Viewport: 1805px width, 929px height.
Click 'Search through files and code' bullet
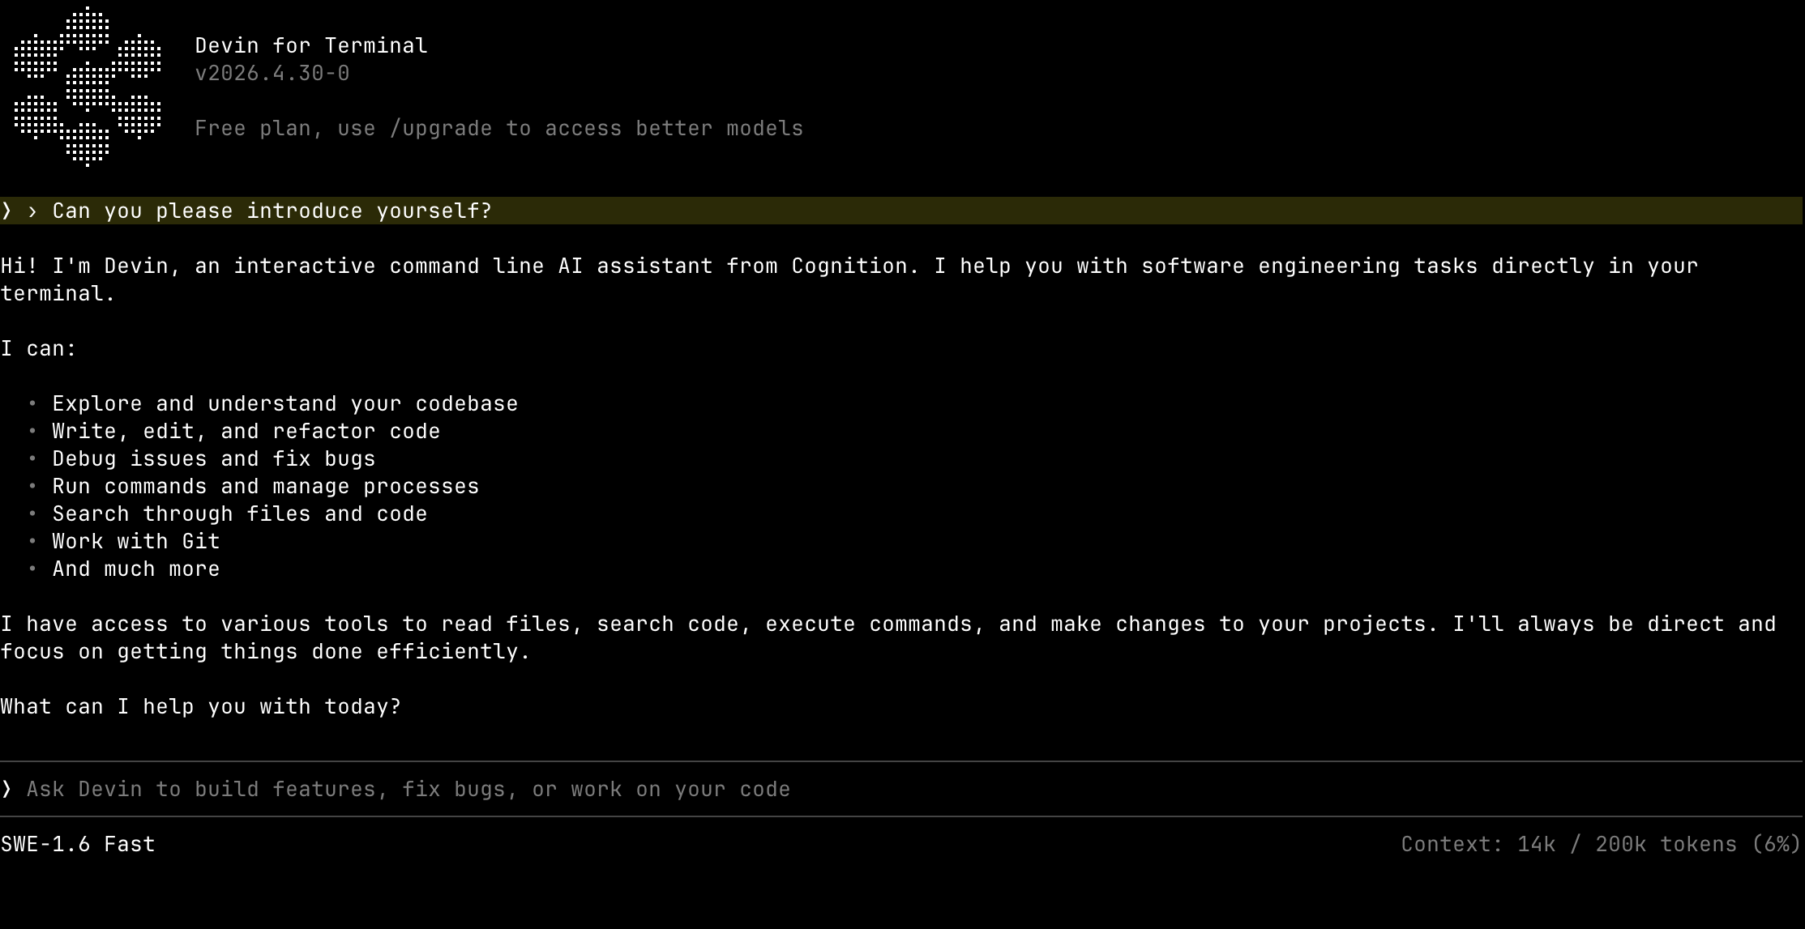(x=240, y=514)
